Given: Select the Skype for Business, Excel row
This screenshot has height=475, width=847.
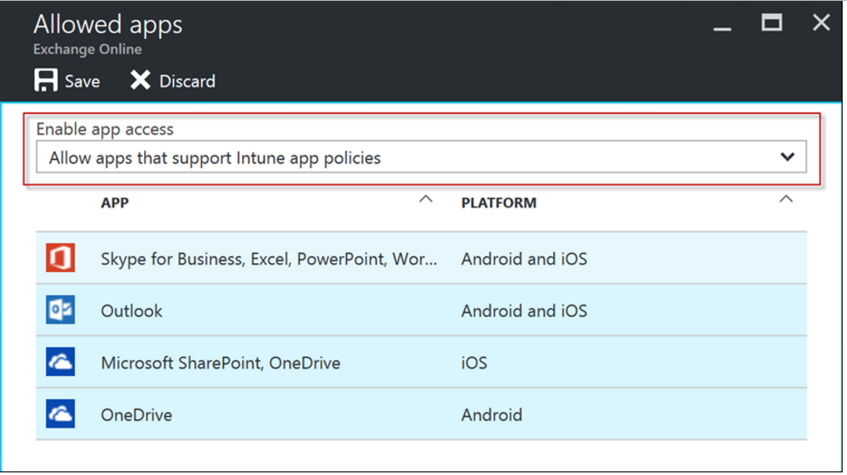Looking at the screenshot, I should point(269,259).
